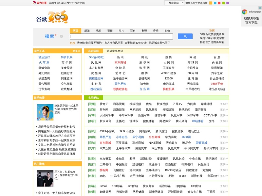Open the 登录邮箱 dropdown

175,3
